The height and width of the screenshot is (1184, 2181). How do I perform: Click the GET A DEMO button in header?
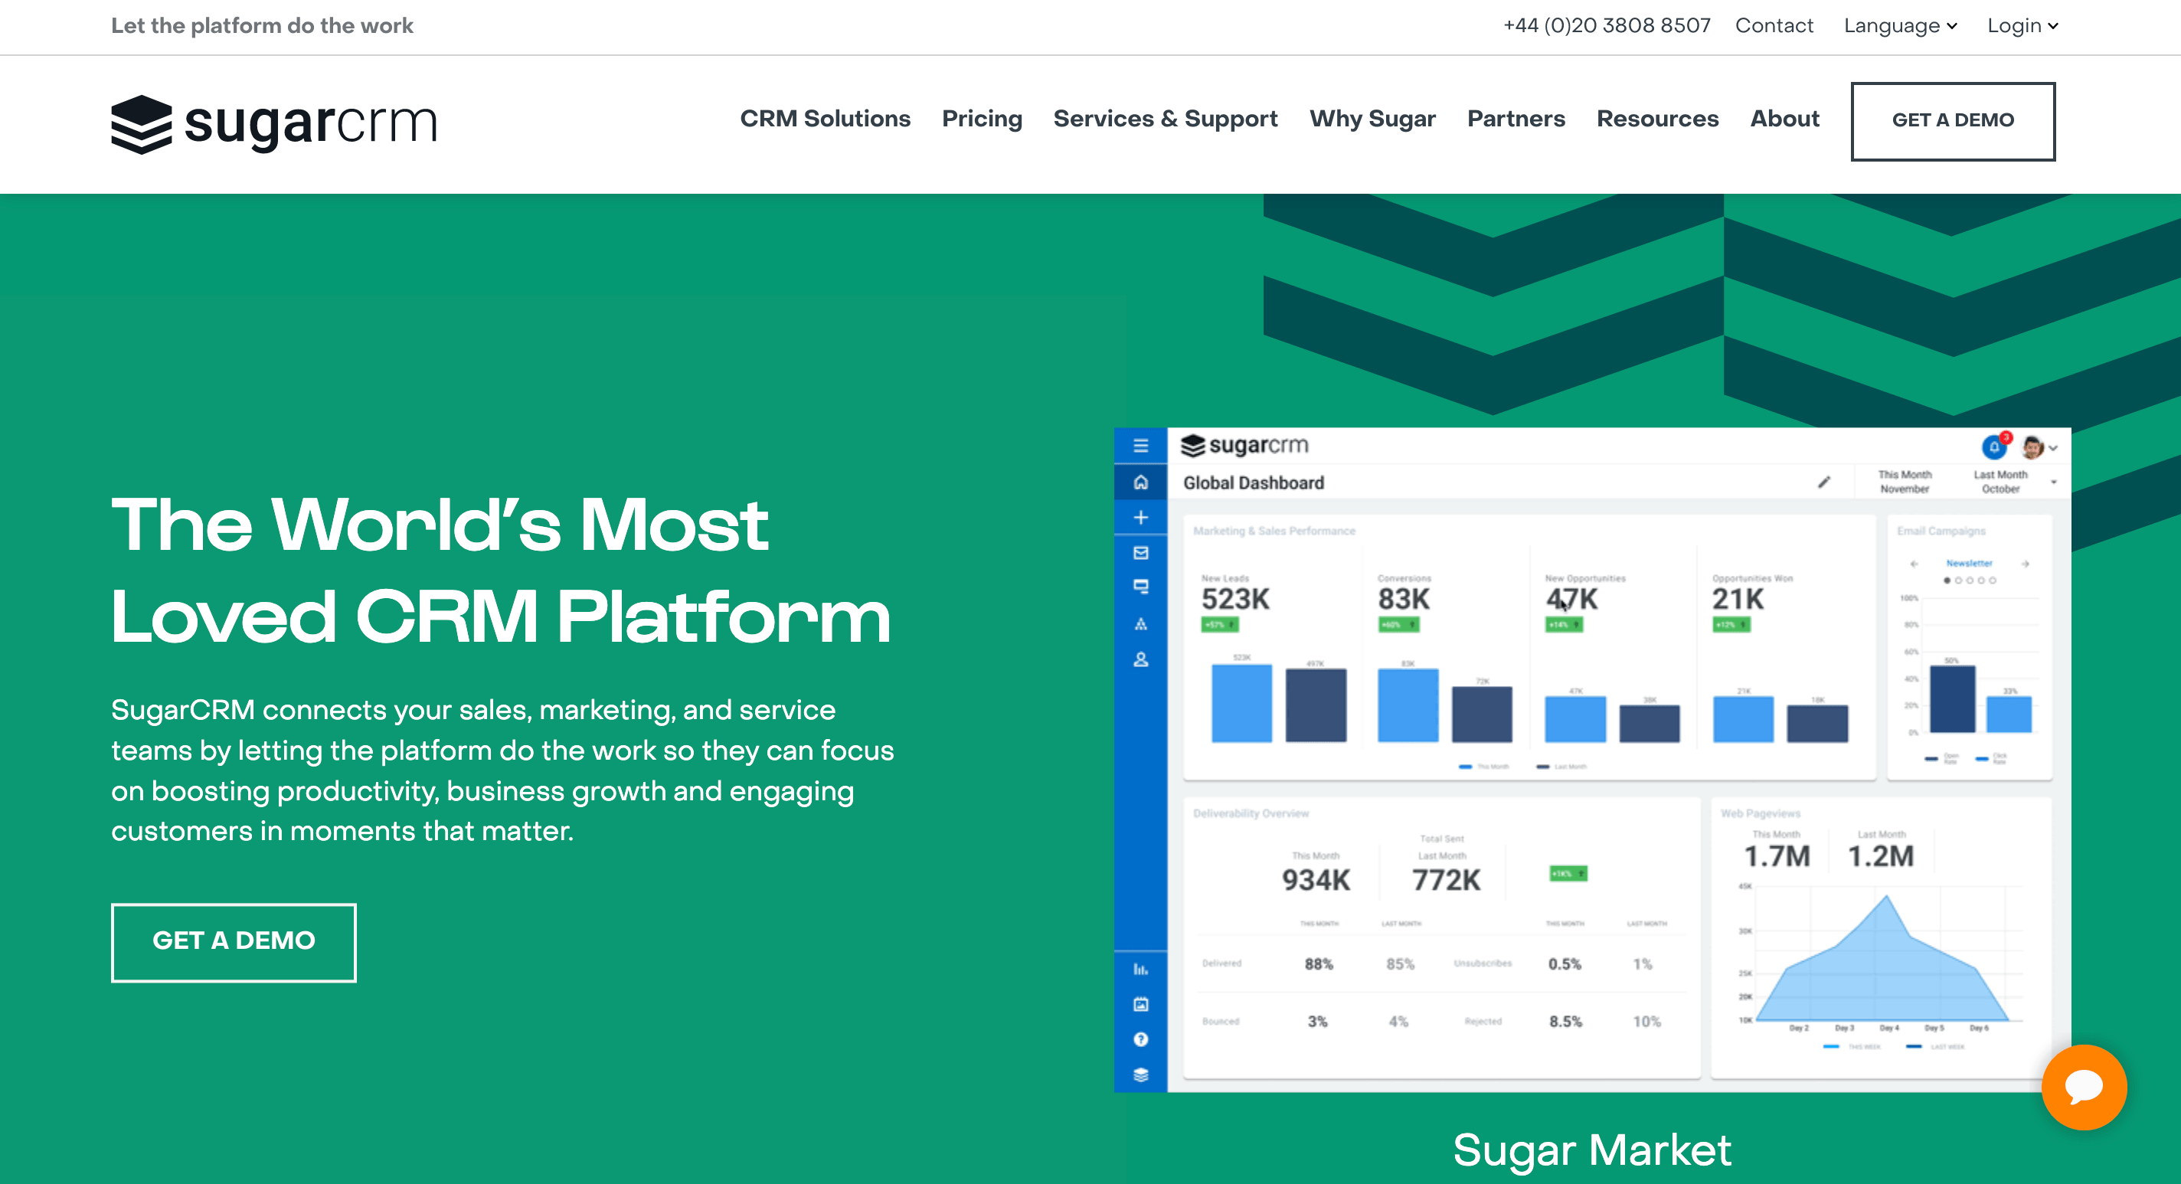pos(1952,121)
